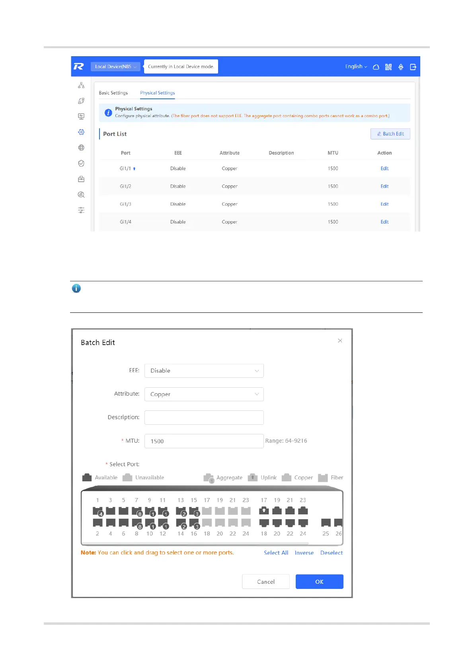Click the logout icon in header

point(413,67)
